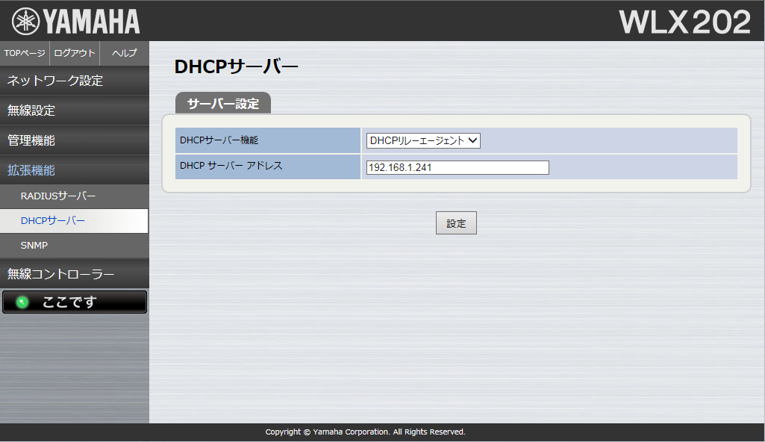Switch to the サーバー設定 tab
This screenshot has width=765, height=442.
tap(222, 104)
